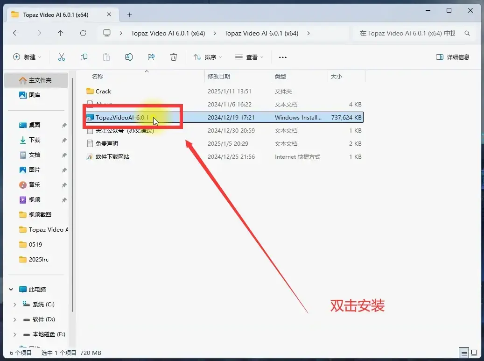Screen dimensions: 484x361
Task: Select the 免责声明 text file
Action: coord(106,143)
